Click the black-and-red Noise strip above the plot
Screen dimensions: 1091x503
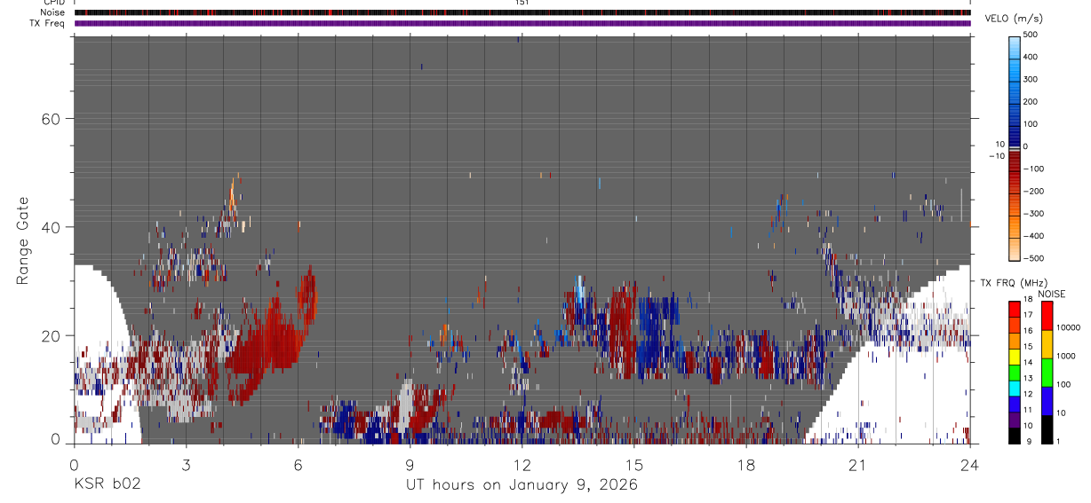click(522, 12)
